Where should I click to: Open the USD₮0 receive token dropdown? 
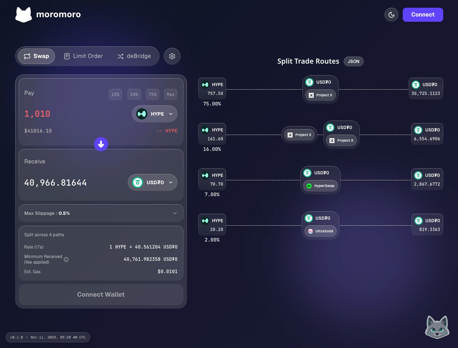(152, 182)
